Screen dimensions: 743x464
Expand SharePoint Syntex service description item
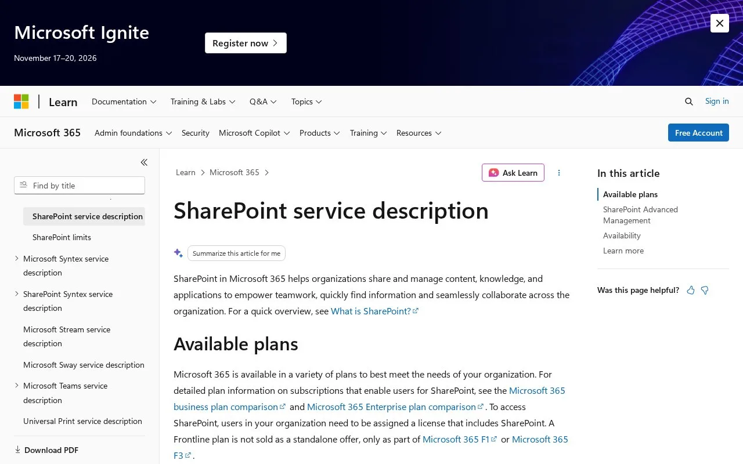pyautogui.click(x=17, y=293)
